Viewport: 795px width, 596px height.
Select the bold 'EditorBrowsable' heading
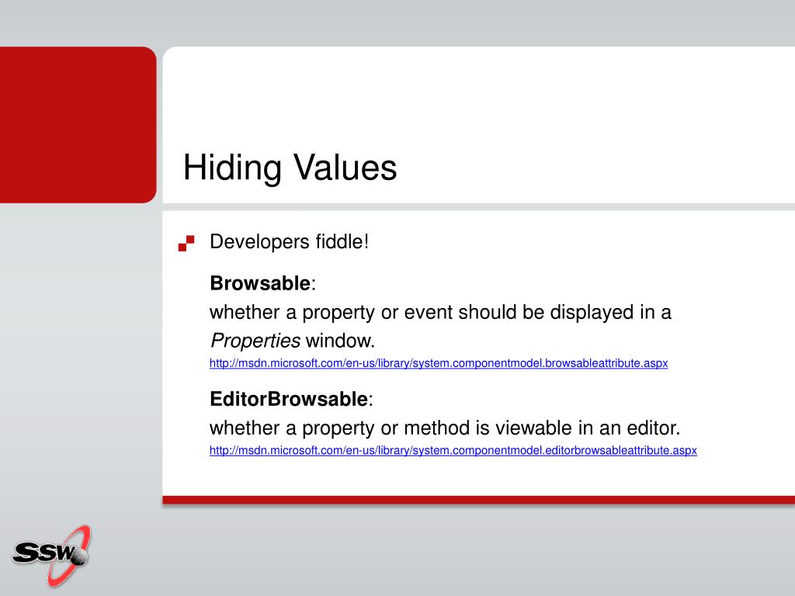pyautogui.click(x=289, y=400)
